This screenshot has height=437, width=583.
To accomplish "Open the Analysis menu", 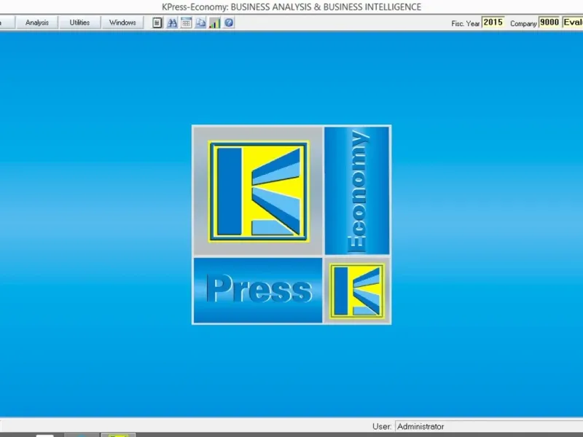I will 37,23.
